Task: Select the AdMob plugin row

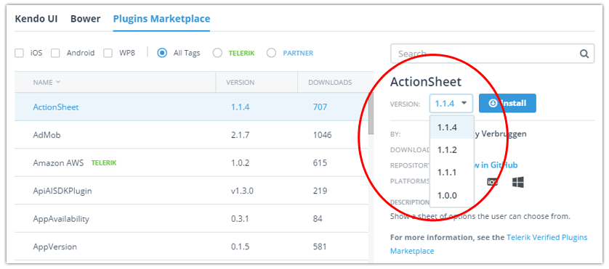Action: (191, 135)
